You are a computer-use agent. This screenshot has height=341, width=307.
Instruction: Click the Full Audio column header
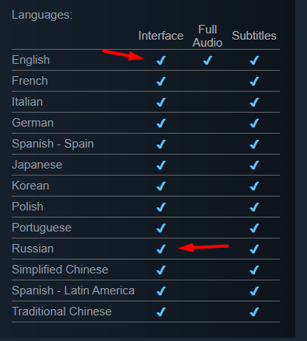tap(208, 36)
